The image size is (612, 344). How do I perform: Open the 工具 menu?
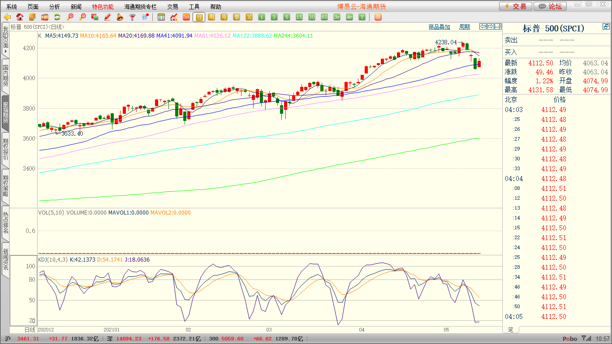point(194,7)
